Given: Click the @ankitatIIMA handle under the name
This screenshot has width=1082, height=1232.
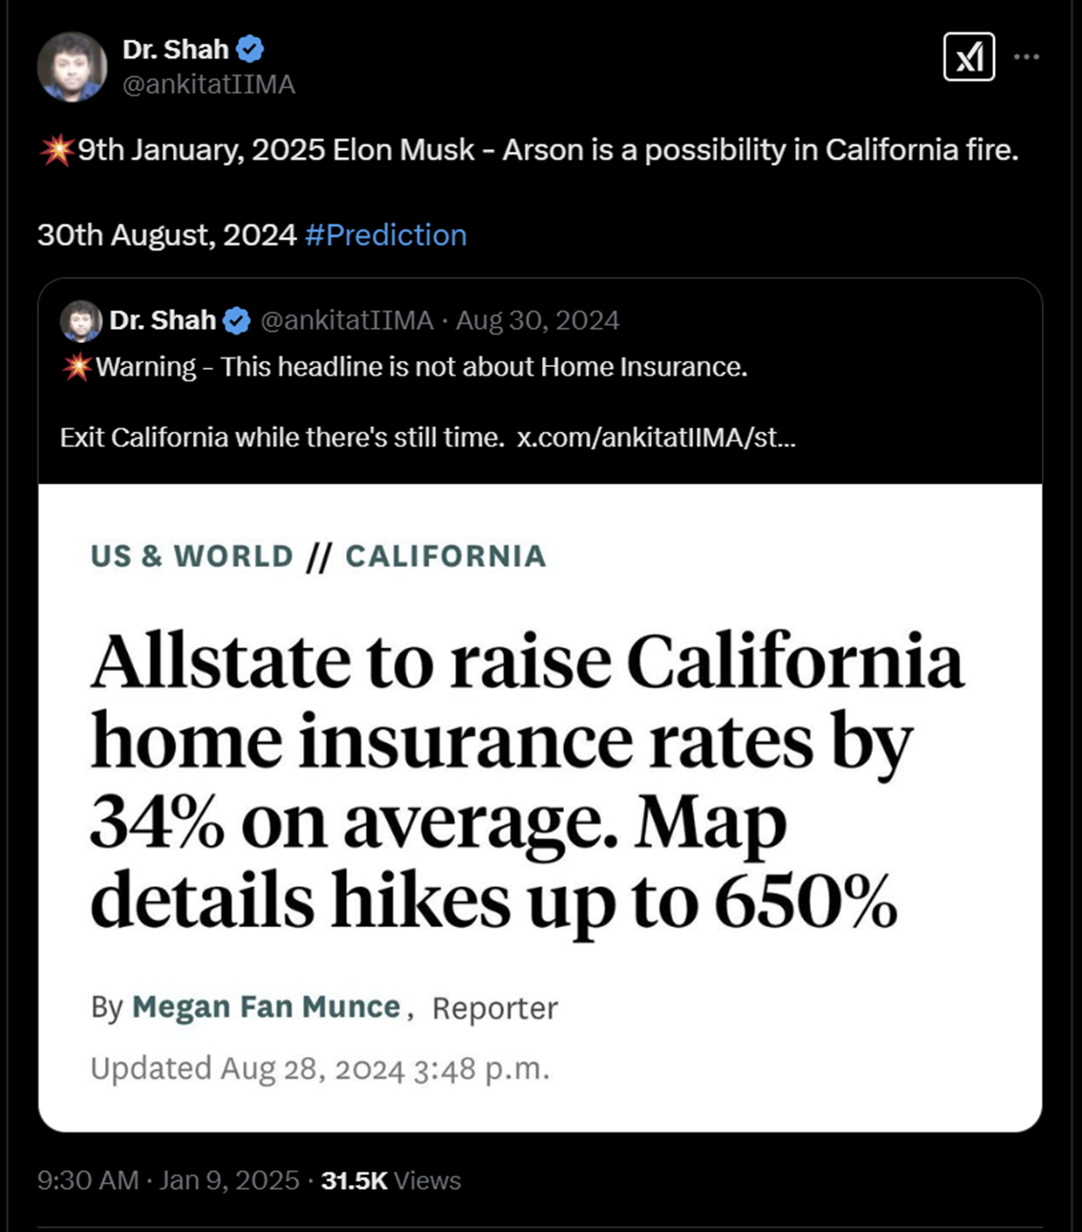Looking at the screenshot, I should click(x=208, y=84).
